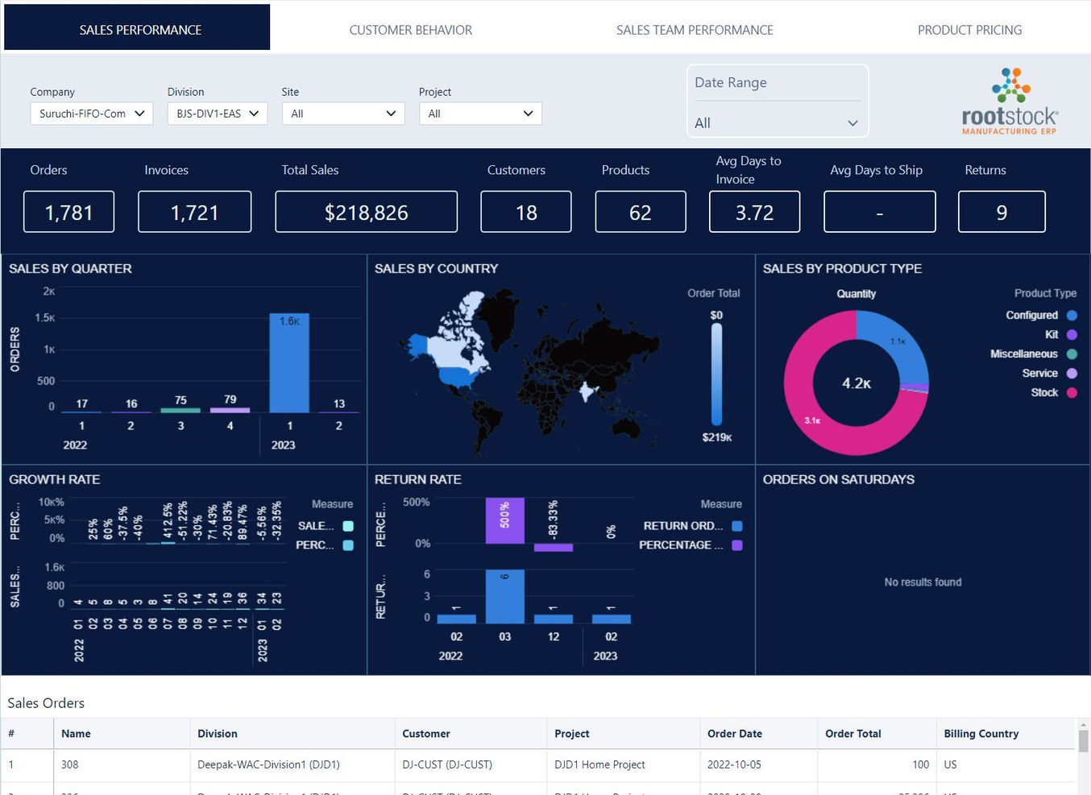The image size is (1091, 795).
Task: Open the Date Range selector
Action: point(777,123)
